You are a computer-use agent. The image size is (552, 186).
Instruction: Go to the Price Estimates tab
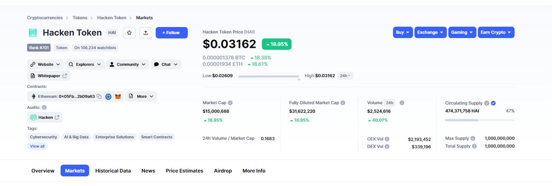[184, 170]
